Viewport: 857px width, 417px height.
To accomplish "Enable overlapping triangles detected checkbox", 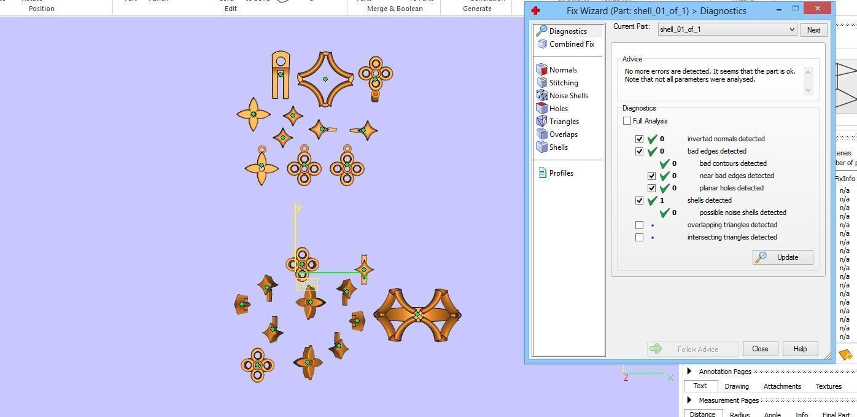I will tap(639, 225).
